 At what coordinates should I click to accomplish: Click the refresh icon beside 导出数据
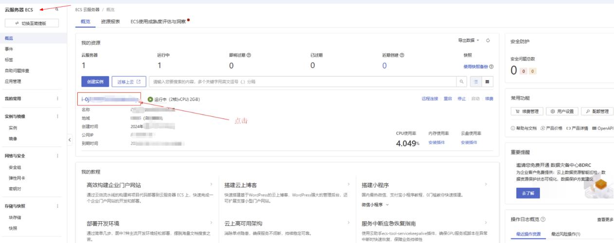point(488,40)
